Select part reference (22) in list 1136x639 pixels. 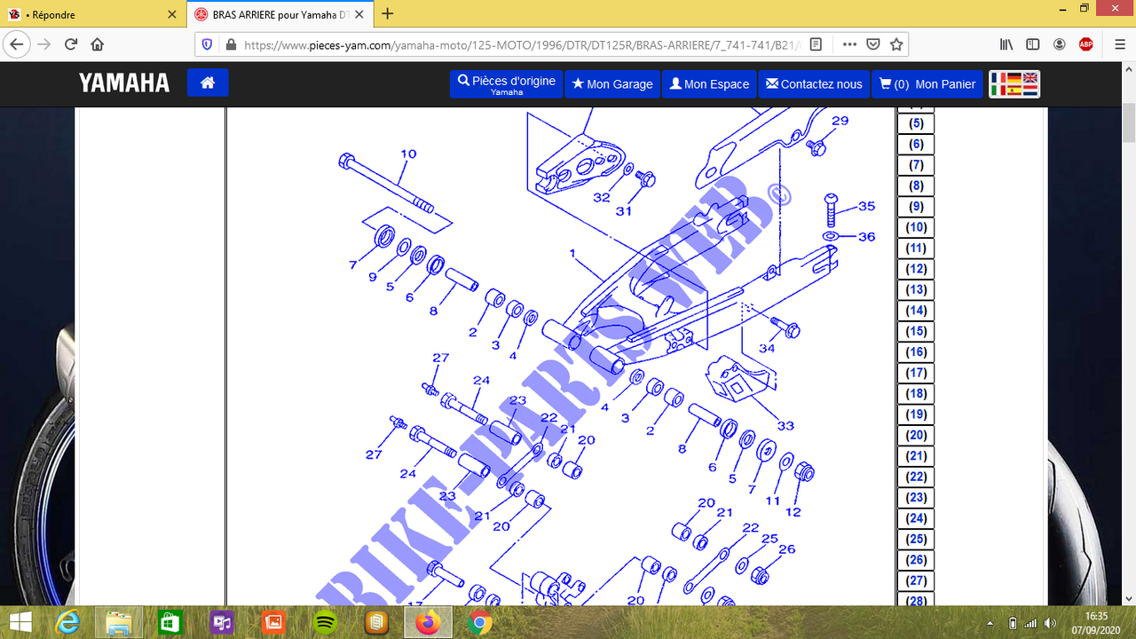(916, 477)
